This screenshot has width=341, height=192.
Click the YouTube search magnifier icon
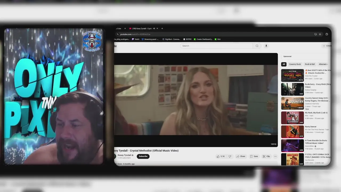[x=257, y=46]
